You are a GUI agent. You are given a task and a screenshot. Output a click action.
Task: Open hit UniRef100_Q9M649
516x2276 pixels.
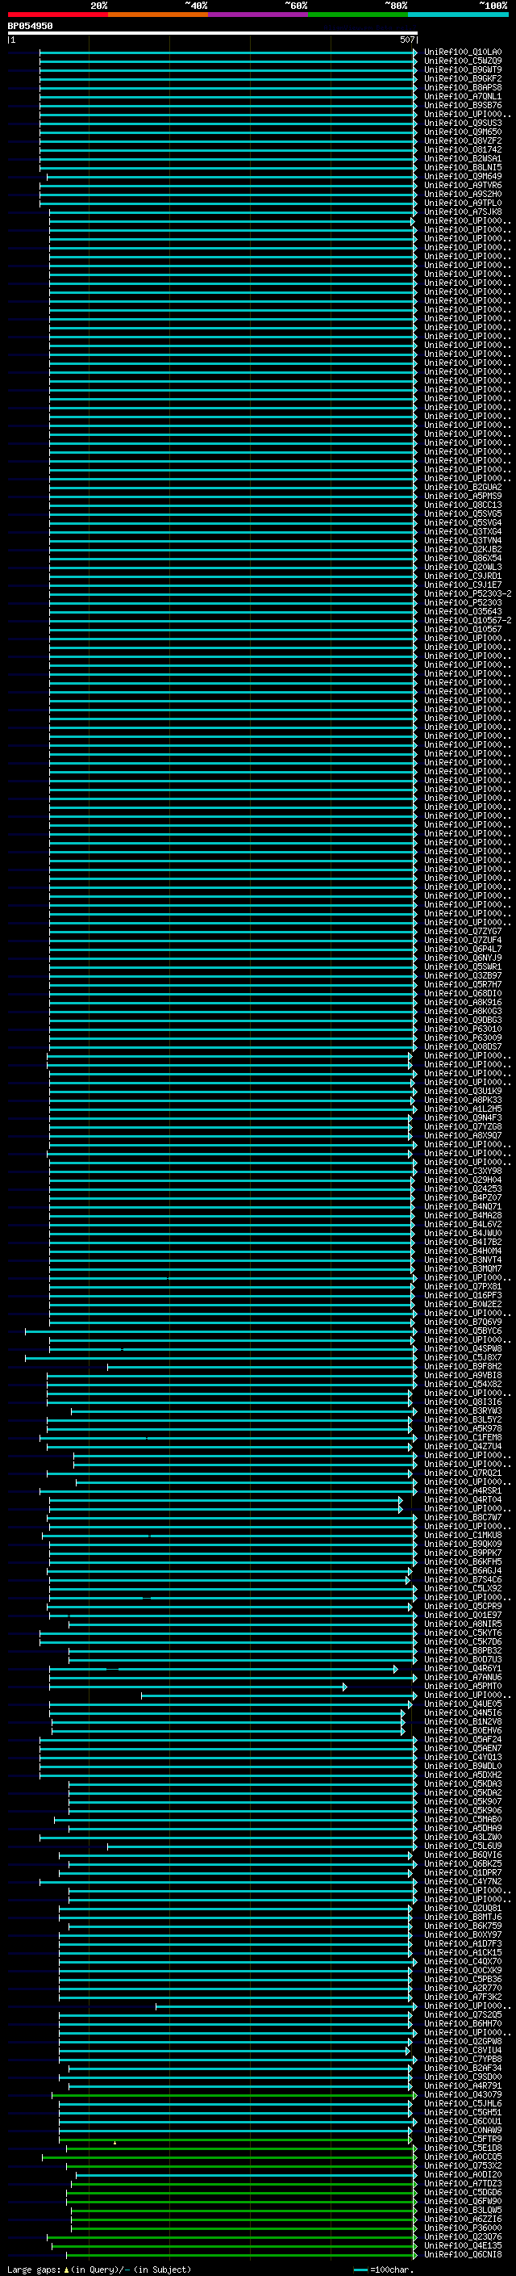(x=462, y=176)
